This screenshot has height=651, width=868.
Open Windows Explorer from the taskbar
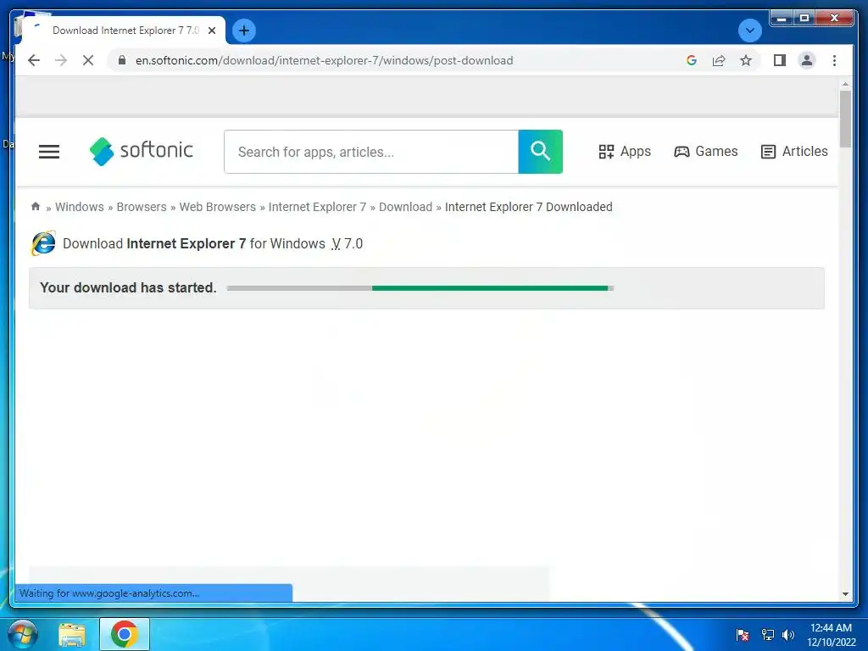(x=72, y=634)
